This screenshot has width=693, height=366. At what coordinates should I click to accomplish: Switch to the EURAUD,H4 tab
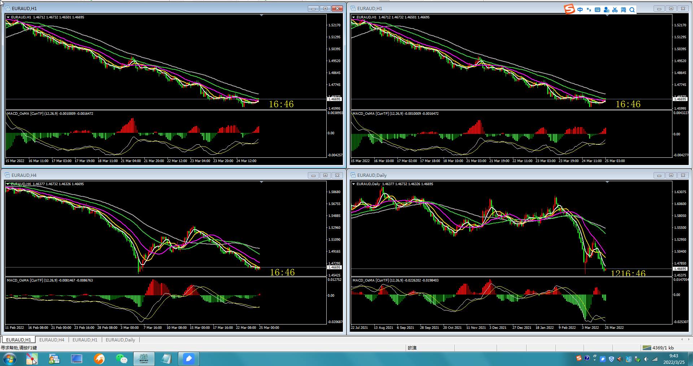[52, 340]
